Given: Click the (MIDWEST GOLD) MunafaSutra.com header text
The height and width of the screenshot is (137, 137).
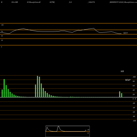Looking at the screenshot, I should (x=123, y=2).
